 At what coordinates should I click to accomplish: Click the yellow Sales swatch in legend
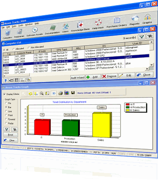[x=128, y=111]
